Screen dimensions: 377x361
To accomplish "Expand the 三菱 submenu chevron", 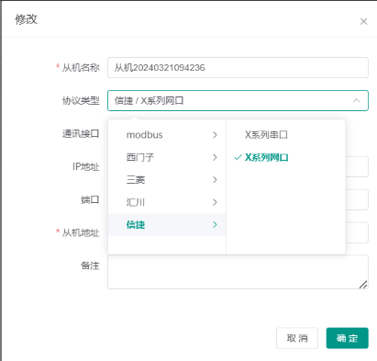I will 215,180.
